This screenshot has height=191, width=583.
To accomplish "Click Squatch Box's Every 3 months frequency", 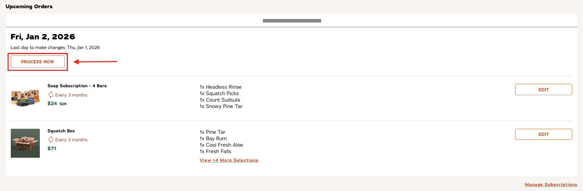I will click(71, 140).
